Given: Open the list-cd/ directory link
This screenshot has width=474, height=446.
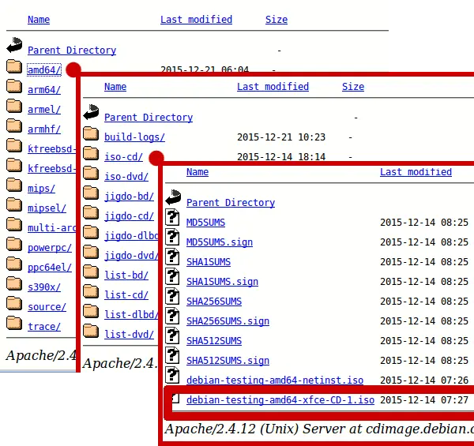Looking at the screenshot, I should click(126, 294).
